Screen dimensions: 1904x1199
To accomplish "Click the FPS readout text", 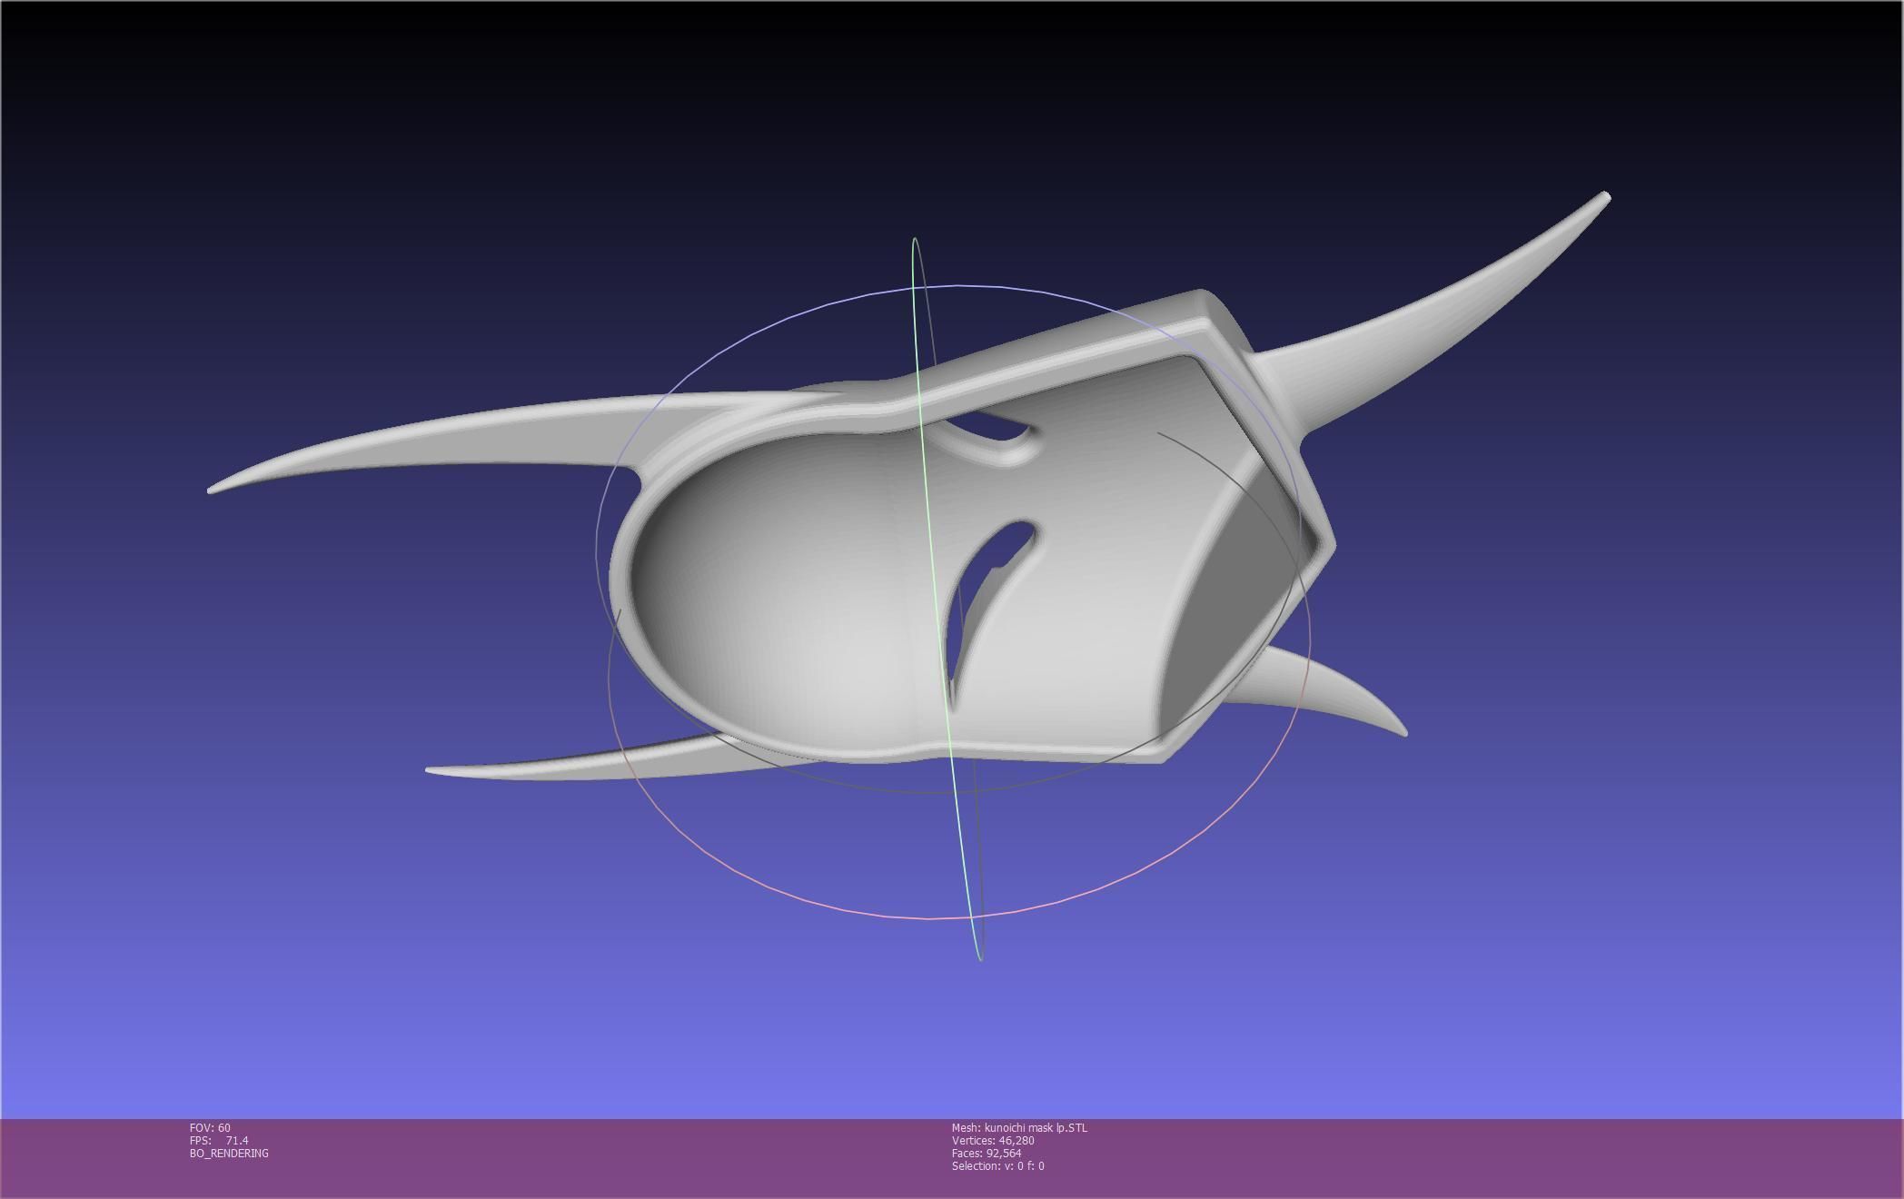I will (x=219, y=1140).
